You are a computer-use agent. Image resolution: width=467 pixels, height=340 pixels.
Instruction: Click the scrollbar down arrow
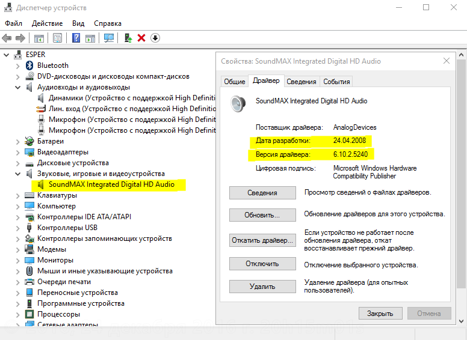point(461,321)
